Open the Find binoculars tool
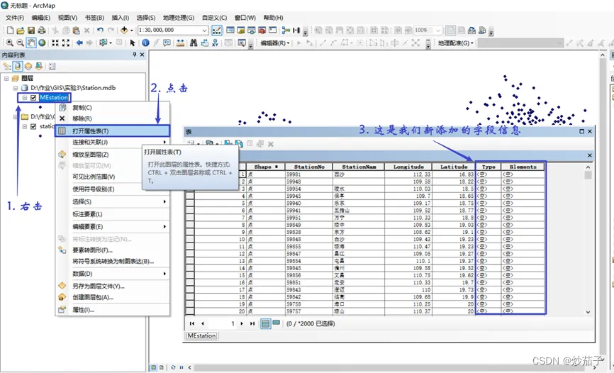 194,43
